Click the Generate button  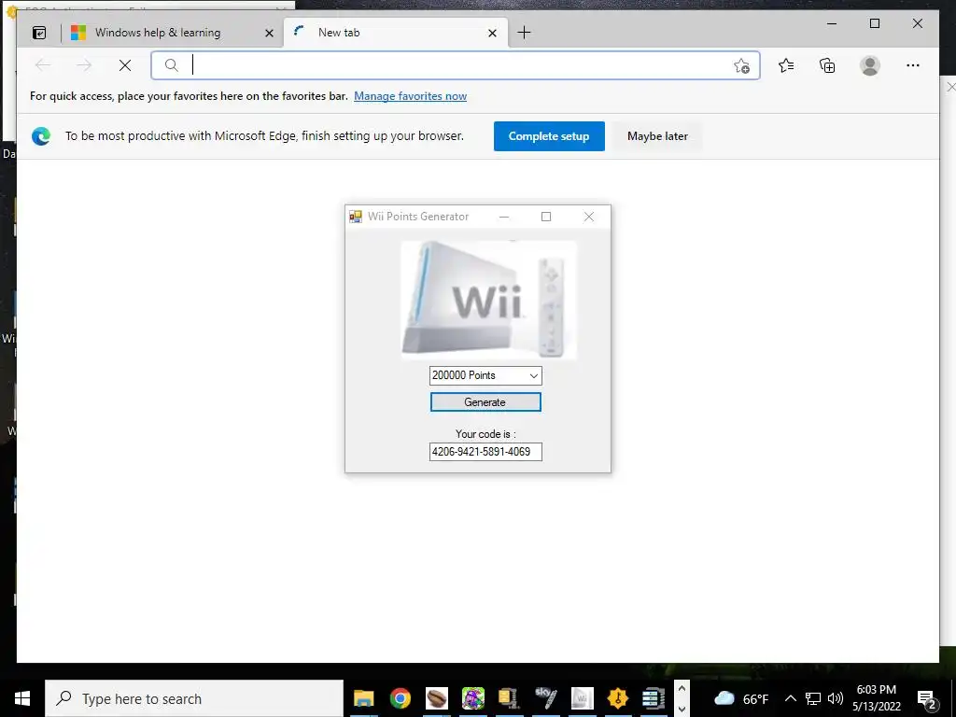(485, 402)
